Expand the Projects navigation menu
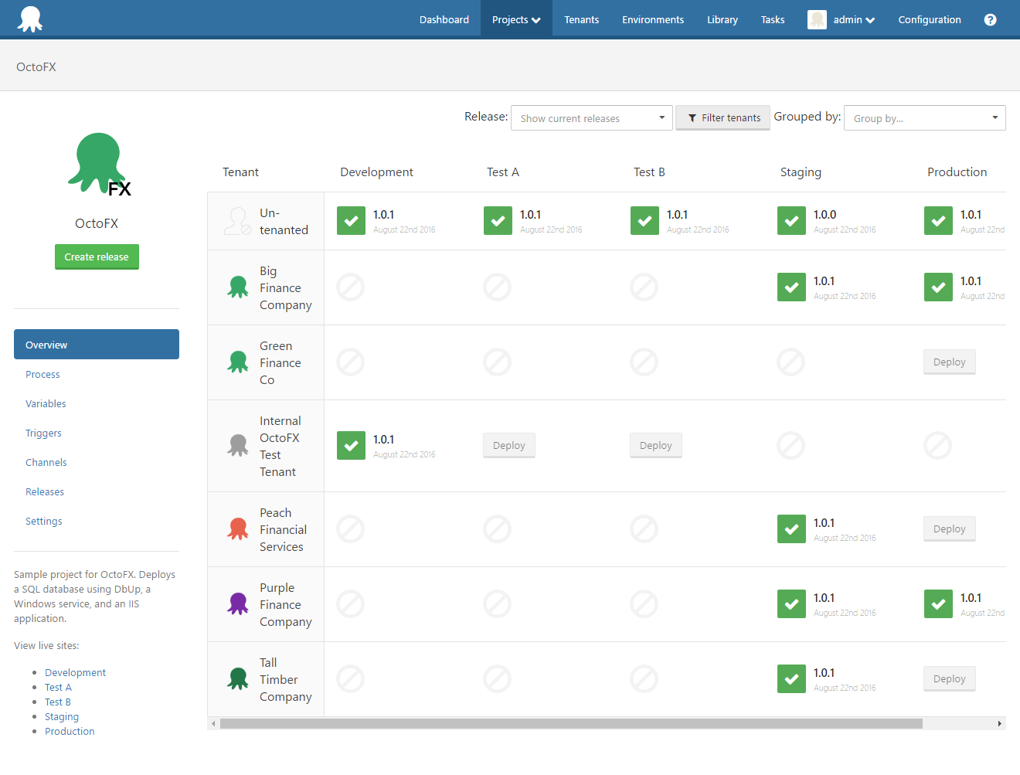 515,19
